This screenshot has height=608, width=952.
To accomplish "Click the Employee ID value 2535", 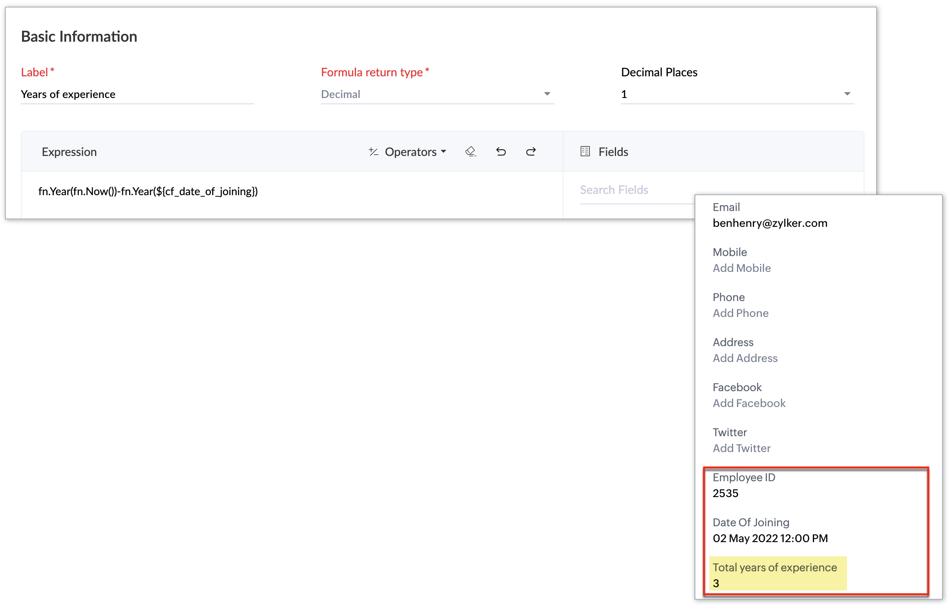I will pyautogui.click(x=725, y=493).
